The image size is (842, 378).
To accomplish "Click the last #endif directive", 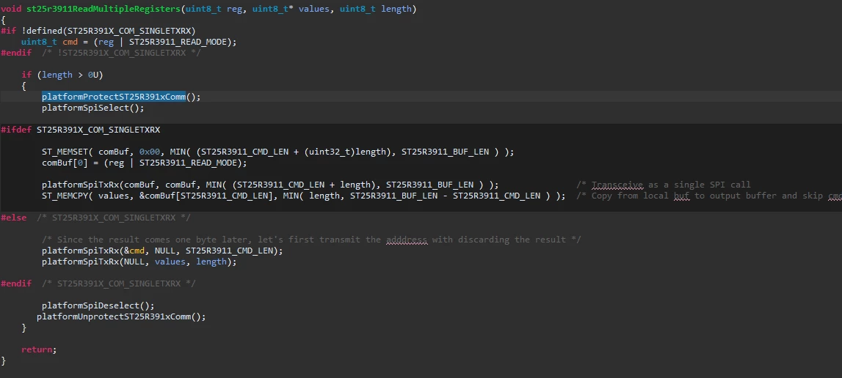I will (16, 283).
